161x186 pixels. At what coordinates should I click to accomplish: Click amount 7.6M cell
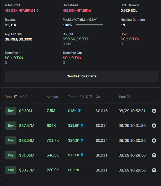(51, 111)
